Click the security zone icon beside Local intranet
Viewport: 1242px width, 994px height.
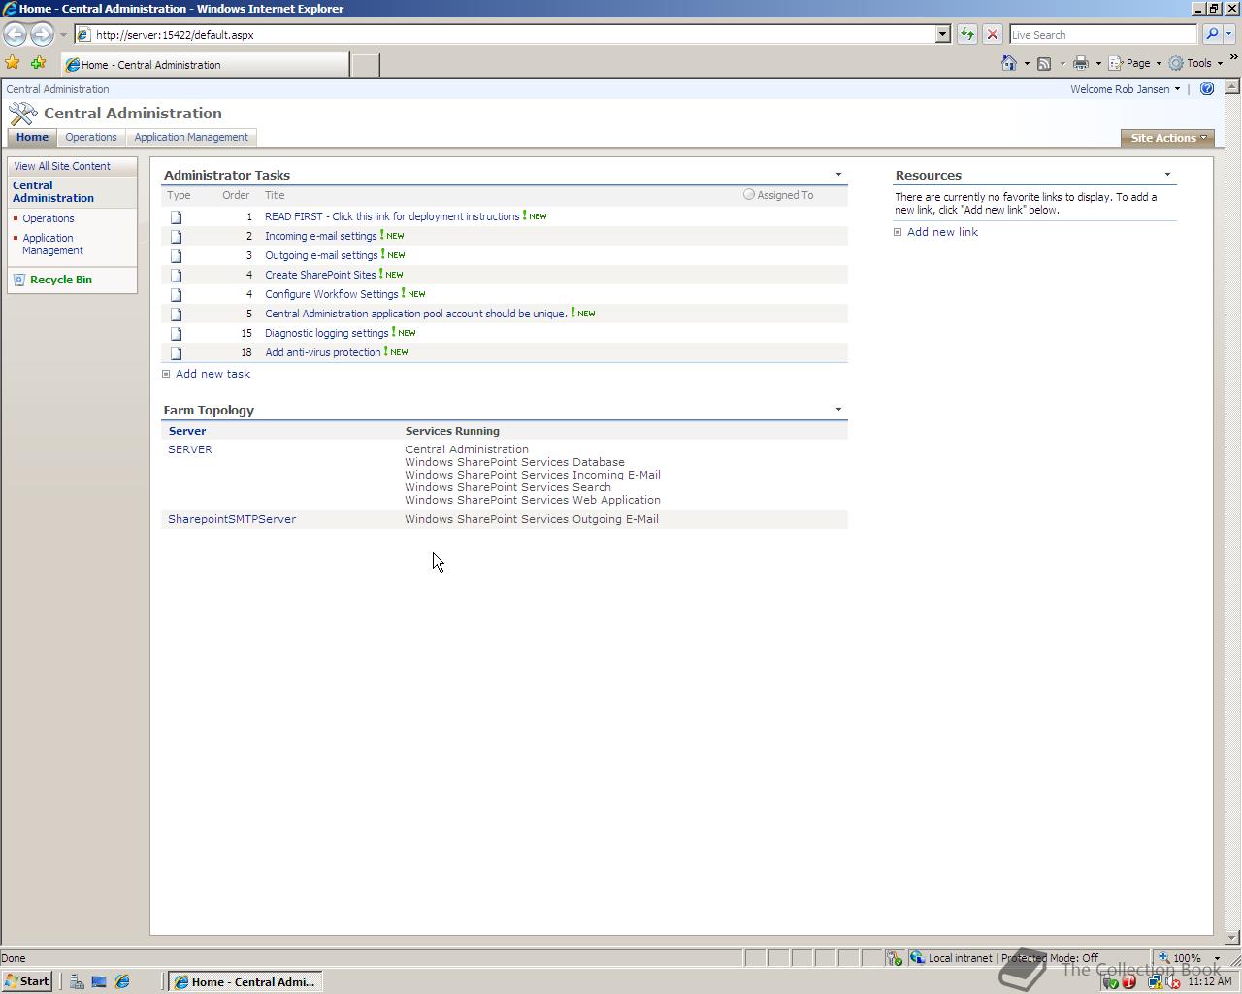917,958
